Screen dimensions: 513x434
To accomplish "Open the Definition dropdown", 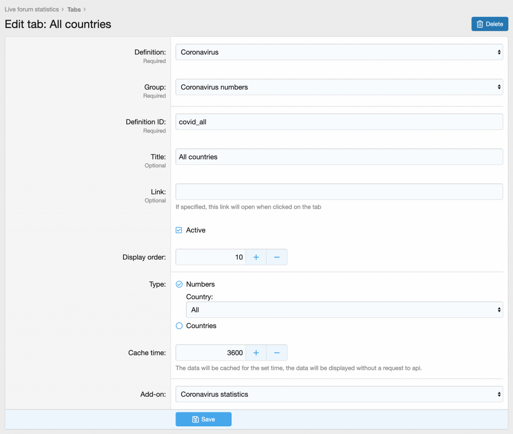I will (339, 52).
